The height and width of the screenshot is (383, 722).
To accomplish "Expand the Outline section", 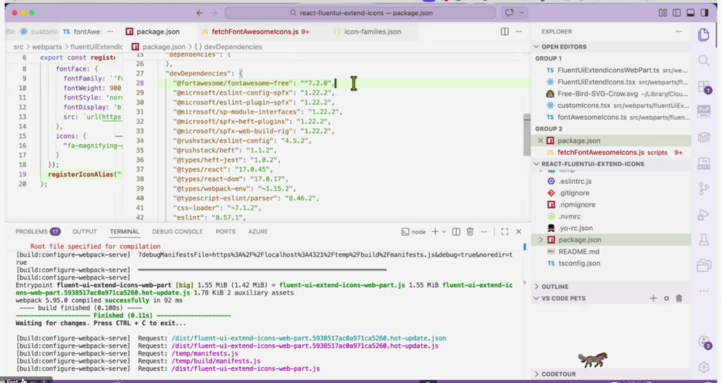I will point(555,287).
